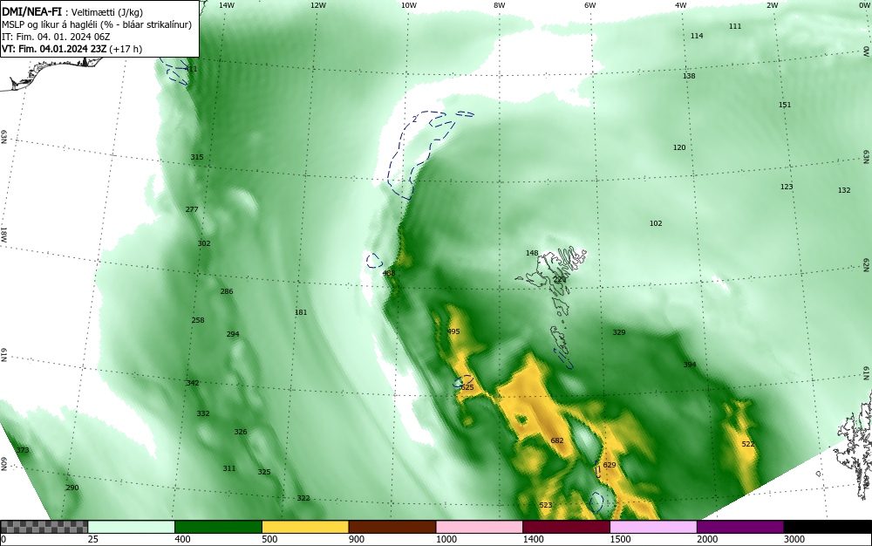Click the 12W longitude label
This screenshot has height=546, width=872.
[317, 5]
